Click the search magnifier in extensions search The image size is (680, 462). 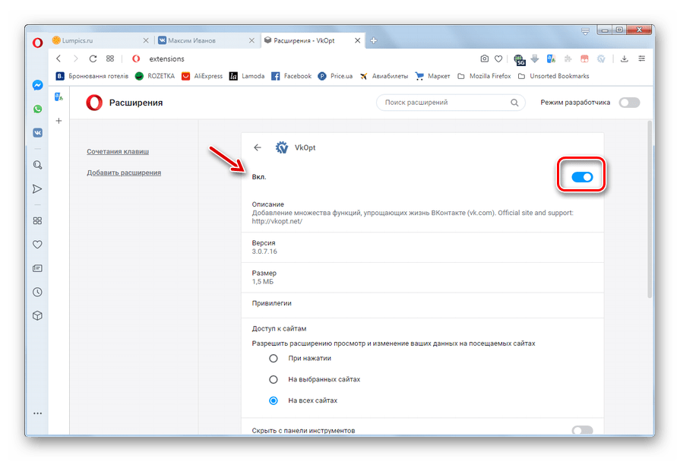514,103
